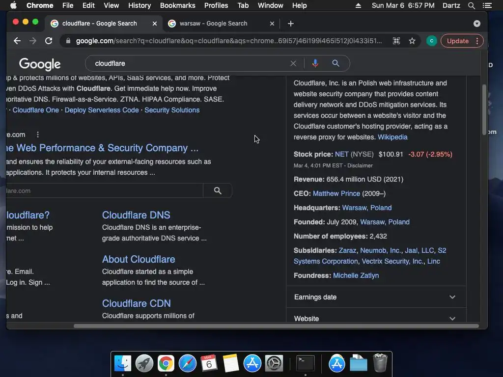This screenshot has height=377, width=503.
Task: Open Calendar from the Dock
Action: (x=209, y=364)
